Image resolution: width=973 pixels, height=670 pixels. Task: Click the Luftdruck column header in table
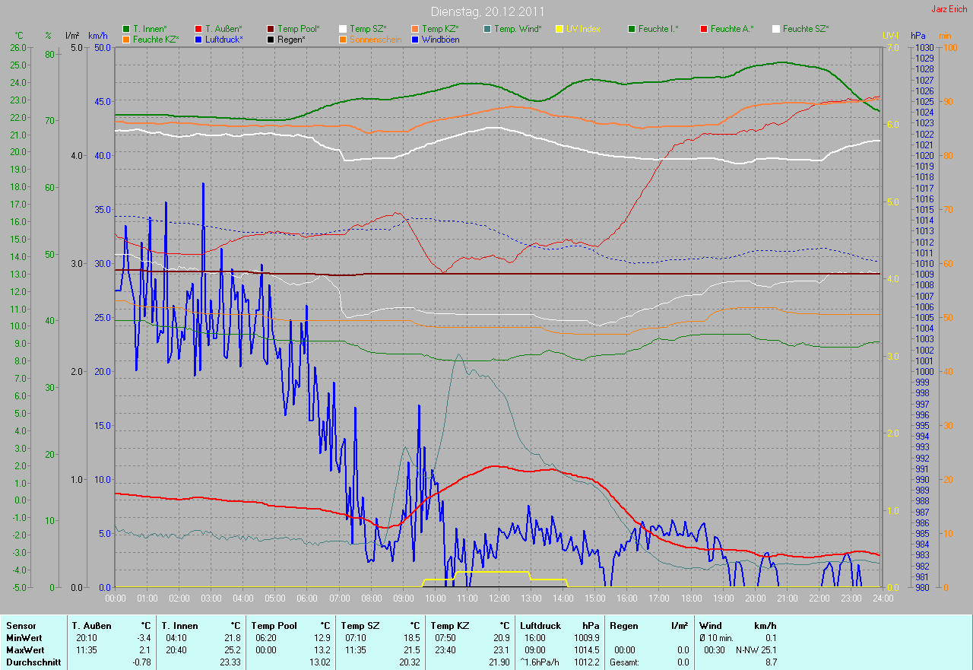(x=540, y=625)
